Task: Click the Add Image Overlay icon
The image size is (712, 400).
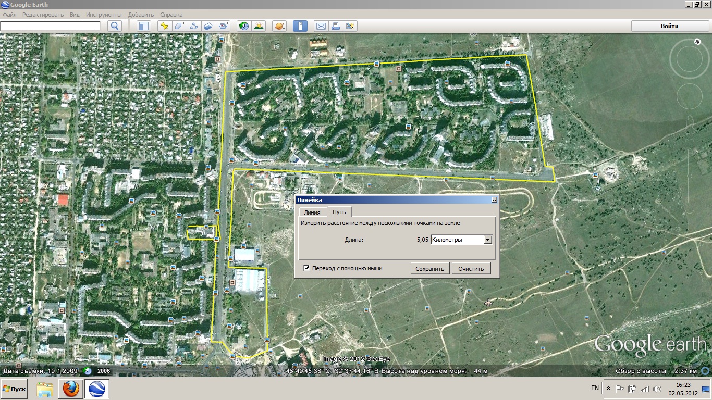Action: pyautogui.click(x=209, y=26)
